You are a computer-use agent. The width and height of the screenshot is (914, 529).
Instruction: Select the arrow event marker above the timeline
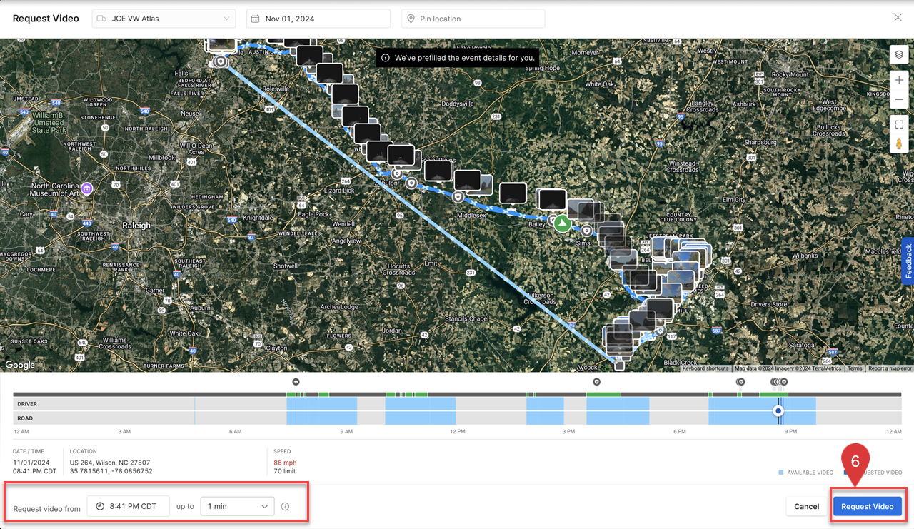296,382
